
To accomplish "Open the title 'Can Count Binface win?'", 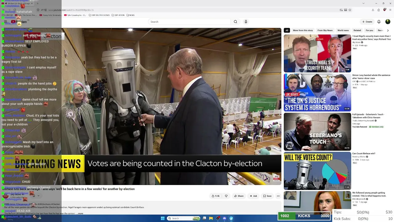I will (364, 154).
